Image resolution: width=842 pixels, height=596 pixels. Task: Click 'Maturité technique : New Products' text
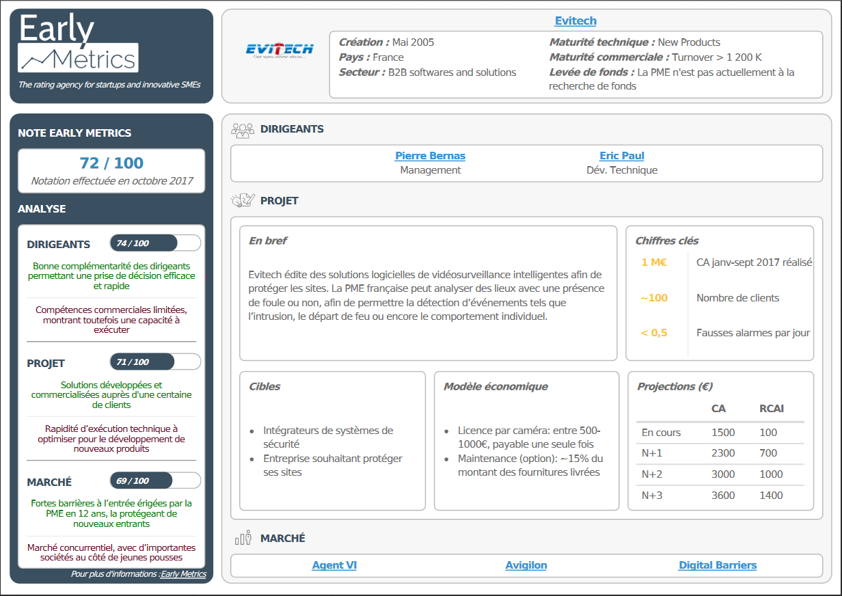coord(635,42)
